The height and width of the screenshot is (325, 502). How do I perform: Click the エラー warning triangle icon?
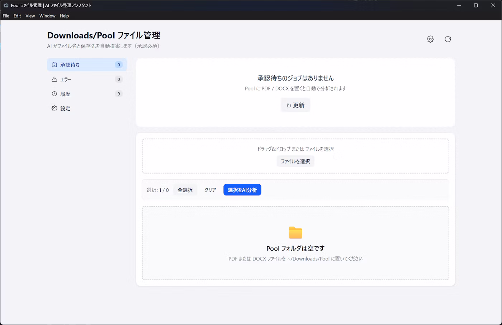(x=55, y=79)
